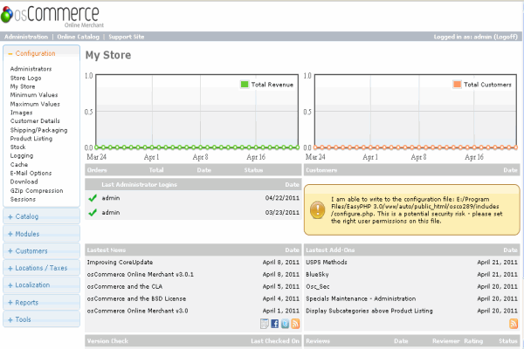Open the Logging configuration
524x349 pixels.
(21, 155)
